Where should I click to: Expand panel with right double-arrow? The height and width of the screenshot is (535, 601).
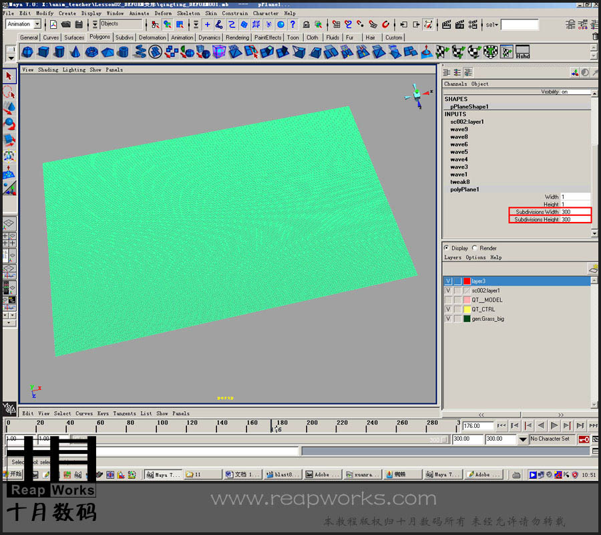point(561,415)
